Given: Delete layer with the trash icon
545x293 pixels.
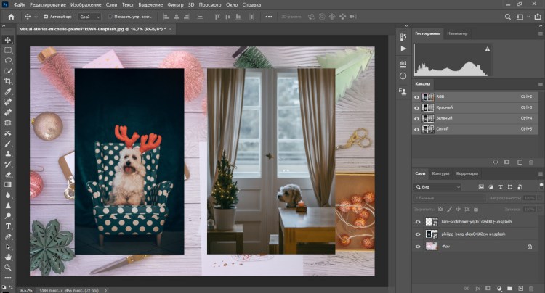Looking at the screenshot, I should click(531, 288).
